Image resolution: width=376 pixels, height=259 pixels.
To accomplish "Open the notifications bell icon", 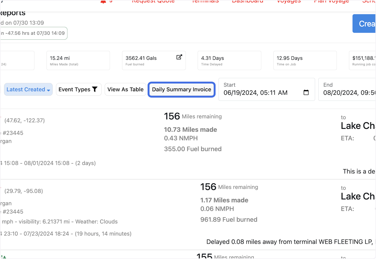I will pyautogui.click(x=103, y=2).
